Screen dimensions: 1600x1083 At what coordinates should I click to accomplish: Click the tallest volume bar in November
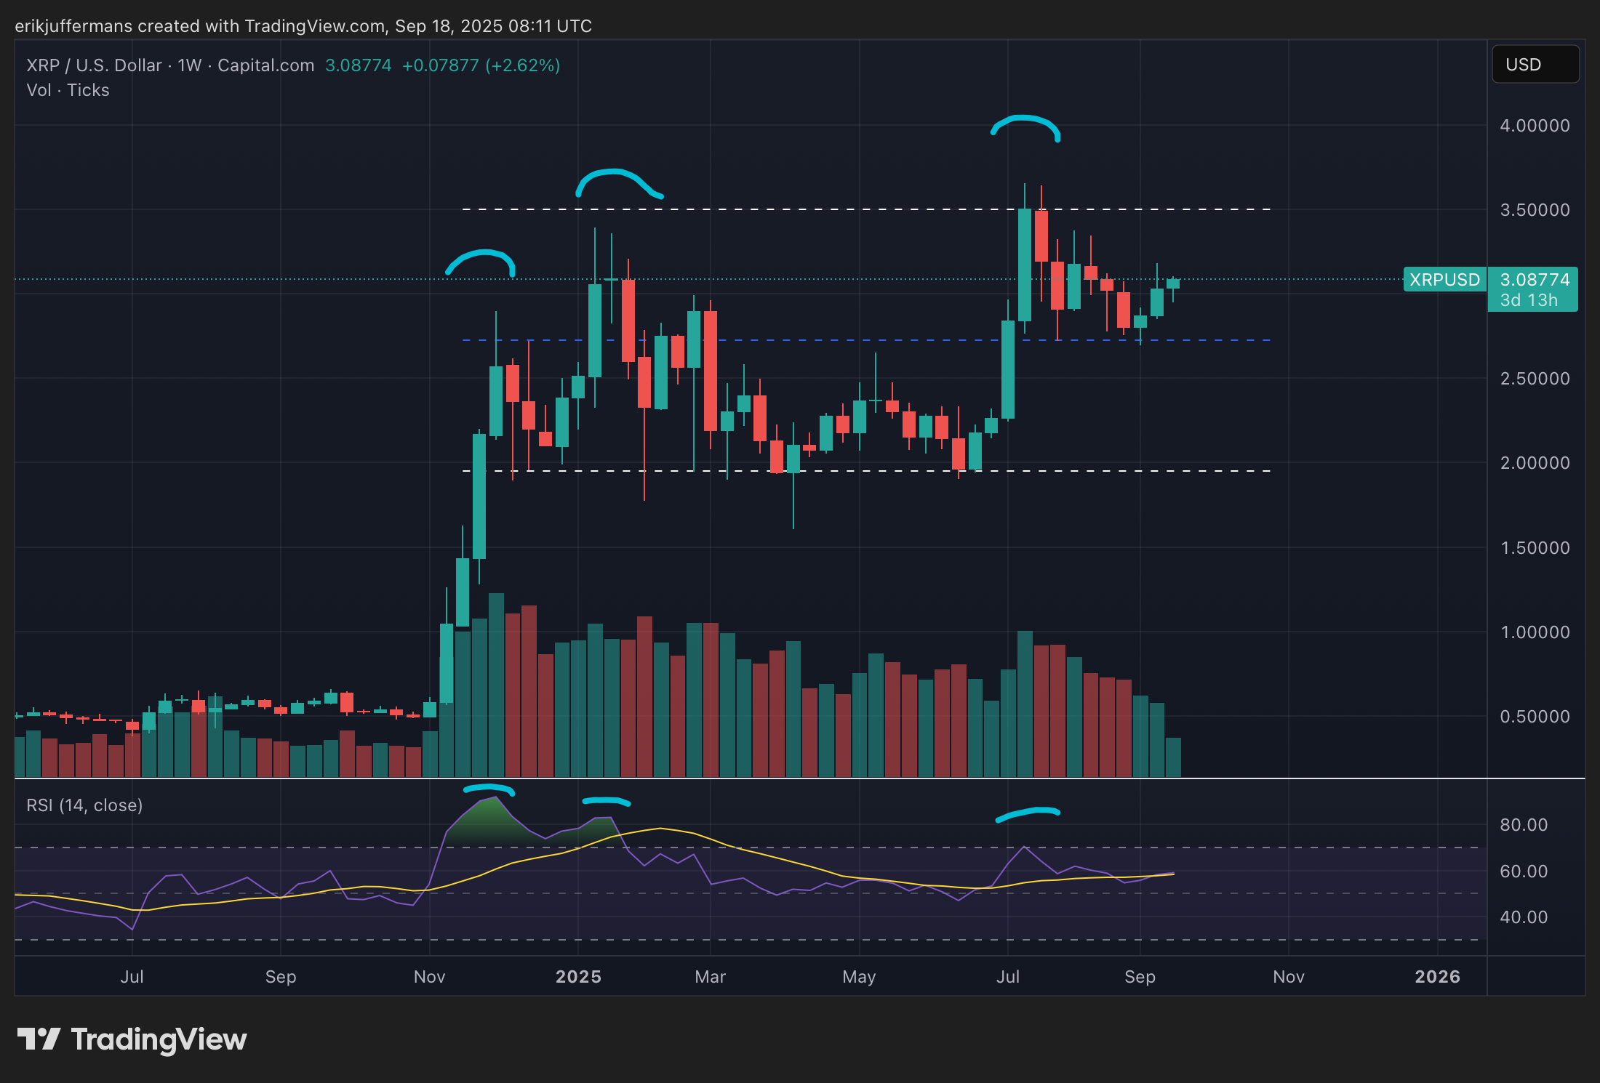(x=496, y=683)
